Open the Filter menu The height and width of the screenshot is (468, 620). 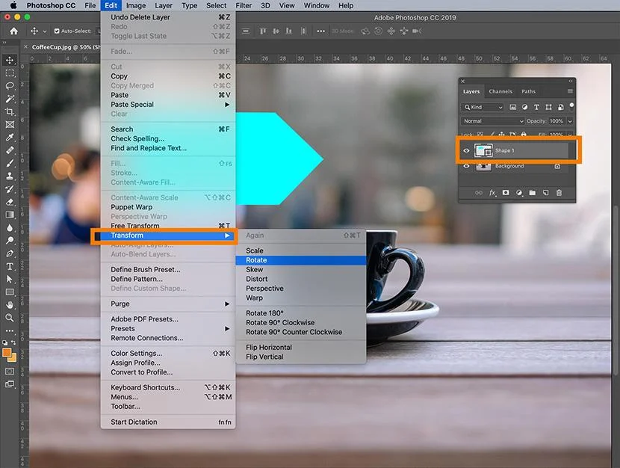(x=244, y=5)
